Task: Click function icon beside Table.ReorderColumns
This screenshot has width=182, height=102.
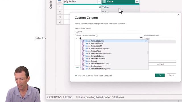Action: pyautogui.click(x=83, y=59)
